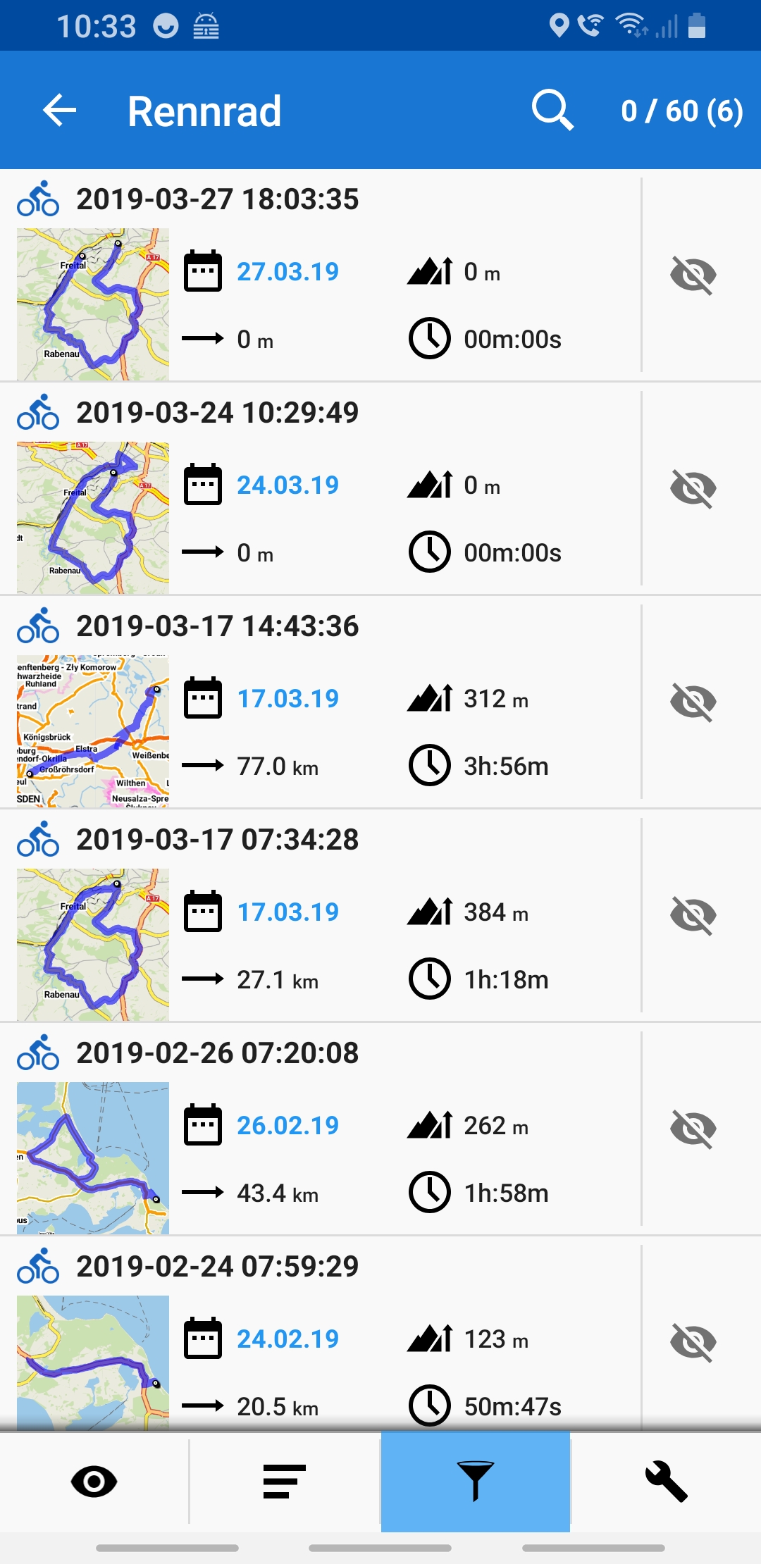Viewport: 761px width, 1564px height.
Task: Select the 26.02.19 date link
Action: 287,1126
